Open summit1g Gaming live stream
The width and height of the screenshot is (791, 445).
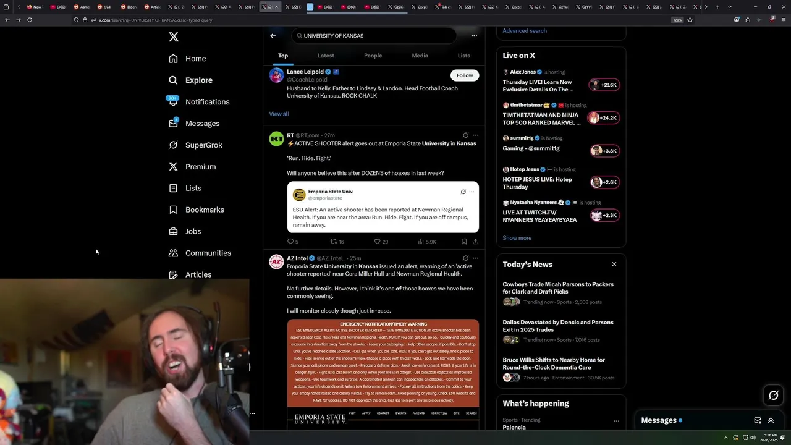click(561, 144)
